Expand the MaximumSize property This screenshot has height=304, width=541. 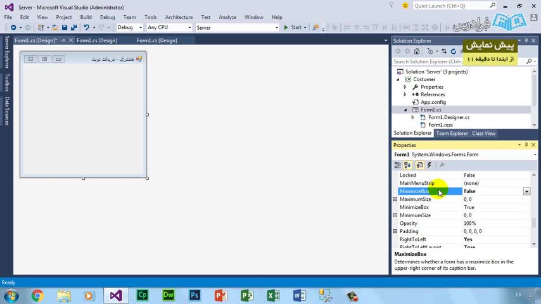(x=395, y=199)
